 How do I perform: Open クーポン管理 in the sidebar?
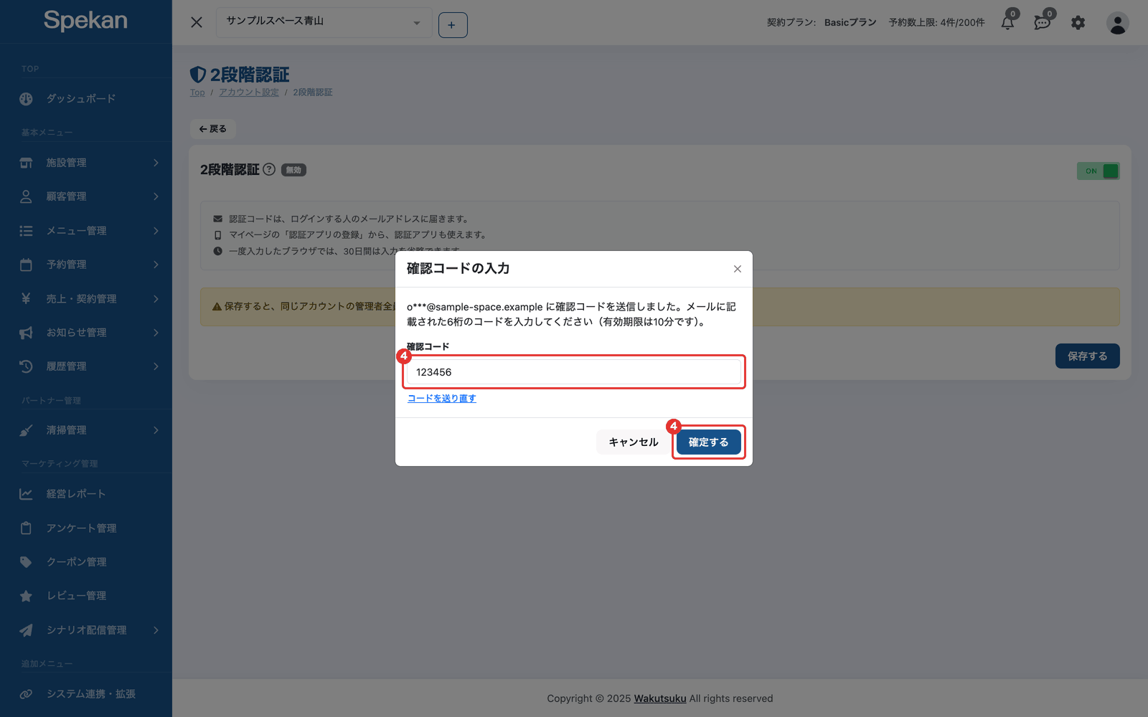[x=86, y=562]
